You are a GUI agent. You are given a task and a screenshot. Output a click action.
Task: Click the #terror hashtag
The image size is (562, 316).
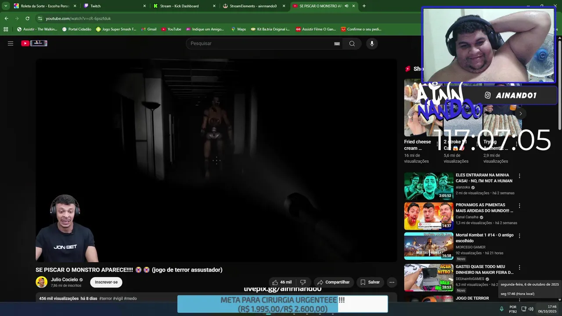click(105, 298)
